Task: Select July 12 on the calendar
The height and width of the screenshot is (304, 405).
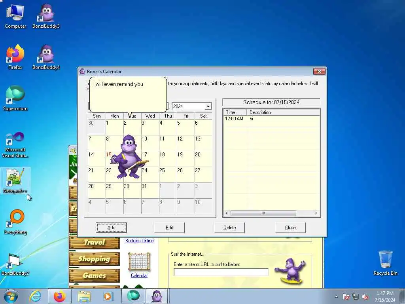Action: (x=185, y=142)
